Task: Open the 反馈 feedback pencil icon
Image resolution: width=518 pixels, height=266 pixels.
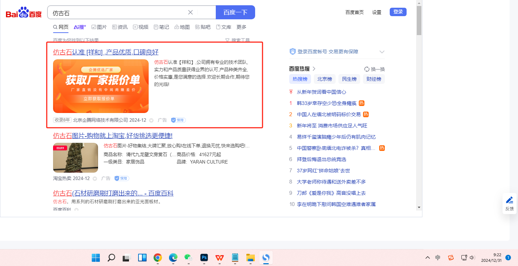Action: [x=510, y=200]
